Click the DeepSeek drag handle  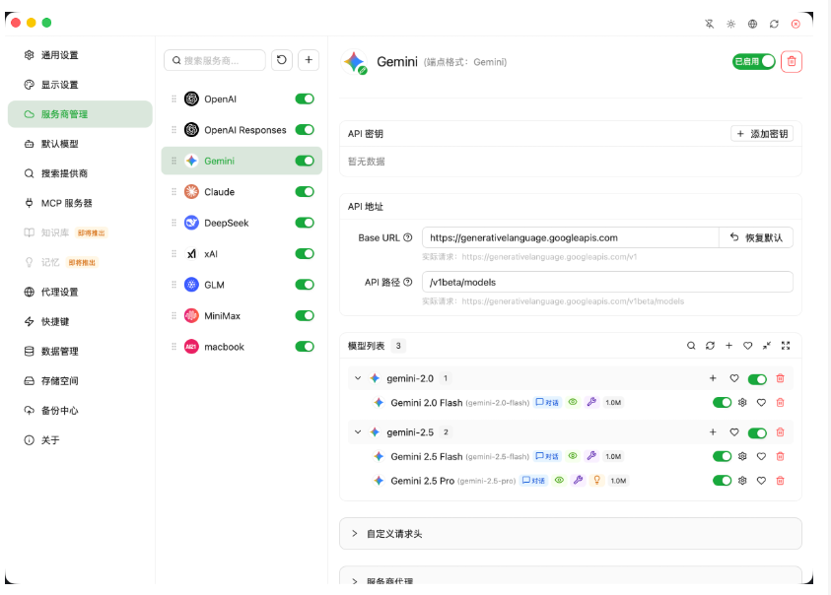173,223
